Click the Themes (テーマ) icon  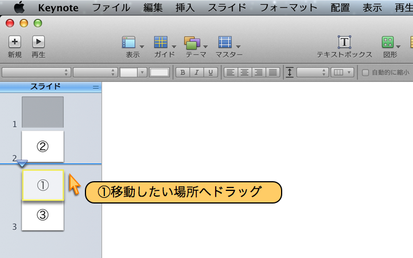point(192,42)
